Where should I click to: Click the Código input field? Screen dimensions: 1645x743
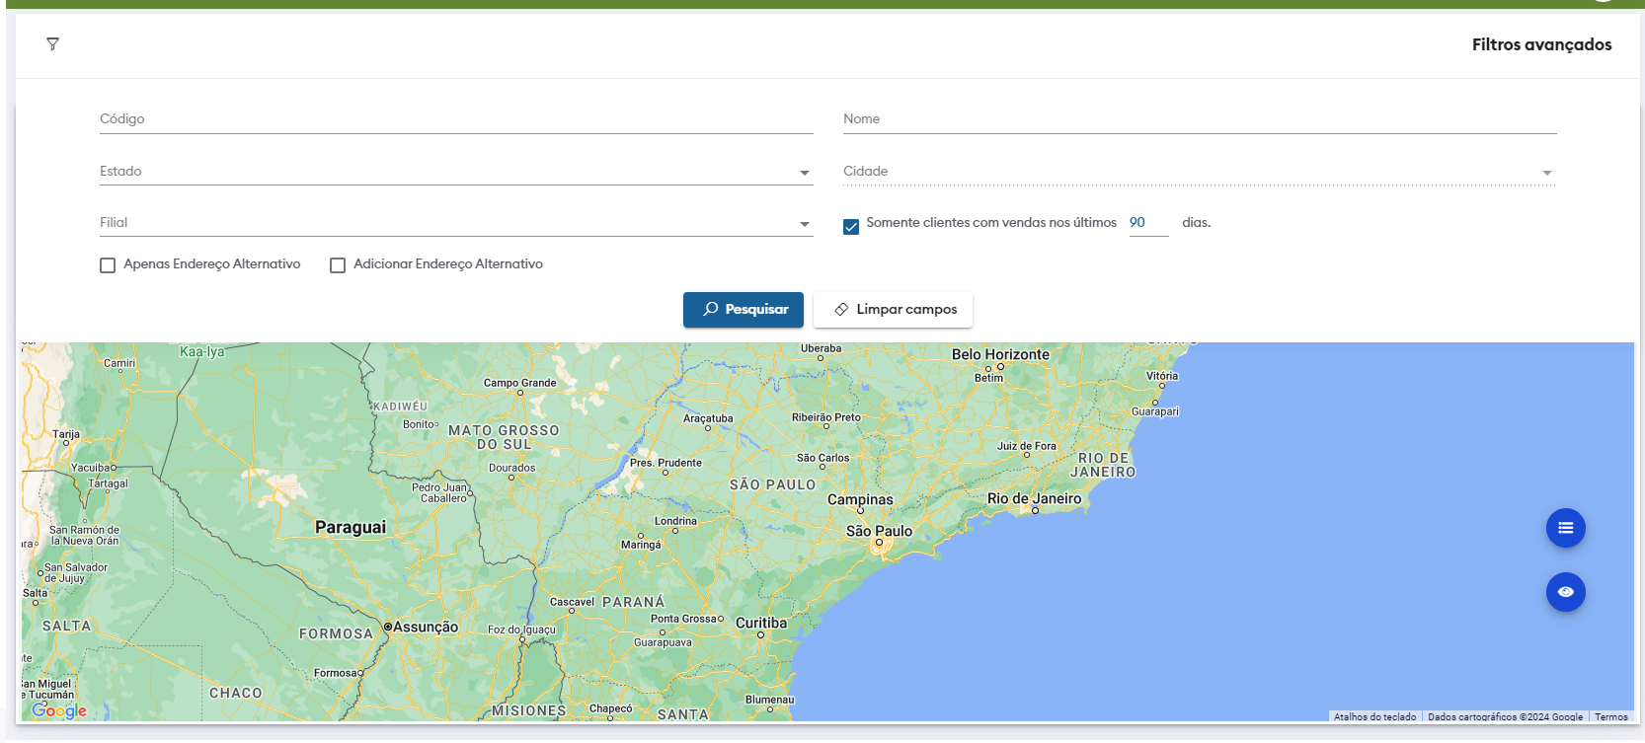(454, 119)
